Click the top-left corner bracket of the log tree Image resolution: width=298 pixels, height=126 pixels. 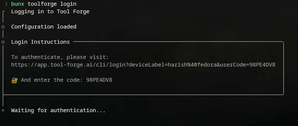point(3,12)
